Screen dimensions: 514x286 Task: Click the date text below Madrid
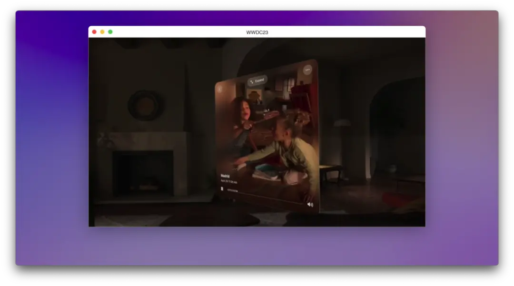tap(229, 181)
